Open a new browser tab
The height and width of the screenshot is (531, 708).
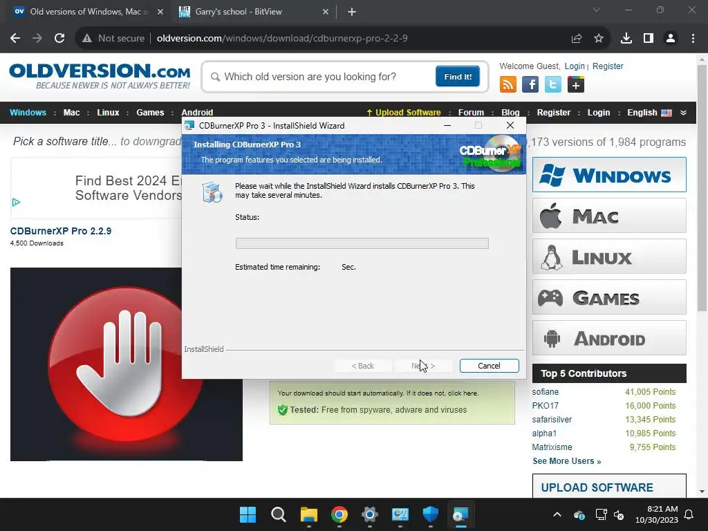pyautogui.click(x=352, y=12)
